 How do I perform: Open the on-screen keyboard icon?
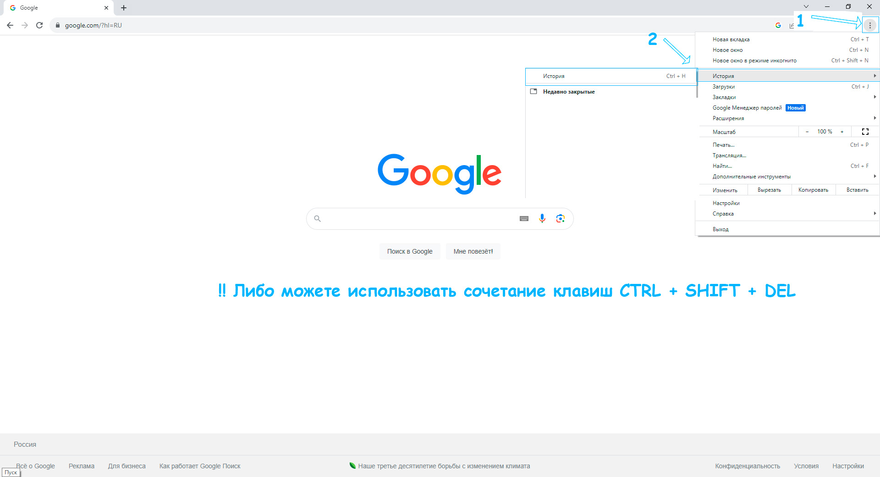coord(524,219)
